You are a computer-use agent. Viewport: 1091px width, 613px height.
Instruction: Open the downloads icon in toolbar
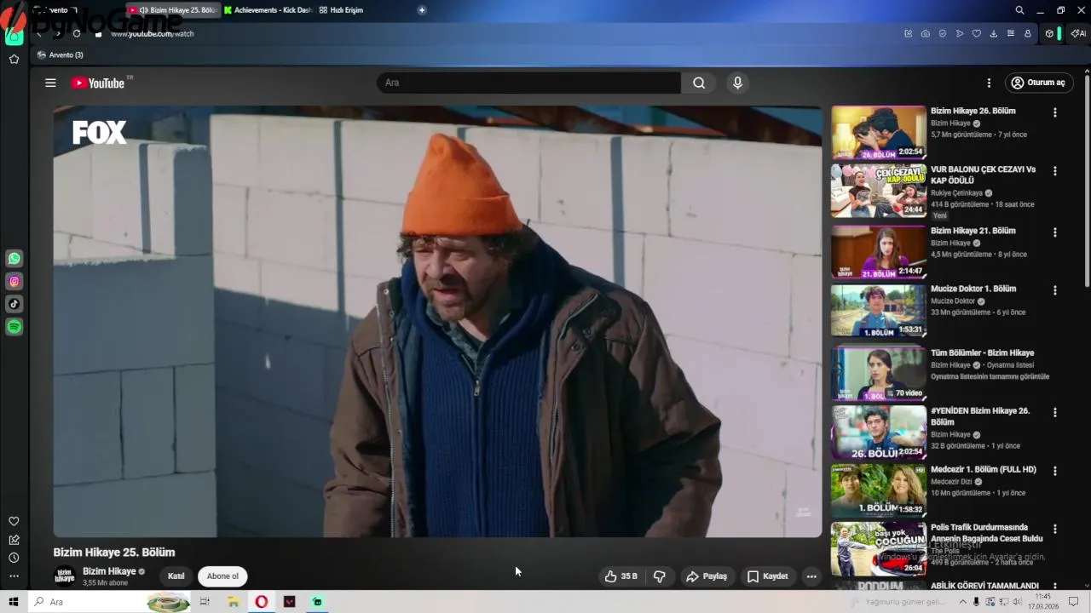pos(994,33)
